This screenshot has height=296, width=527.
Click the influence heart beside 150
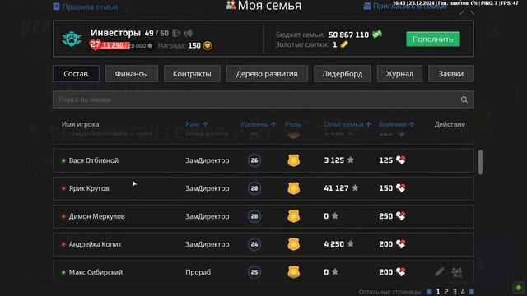[x=401, y=188]
